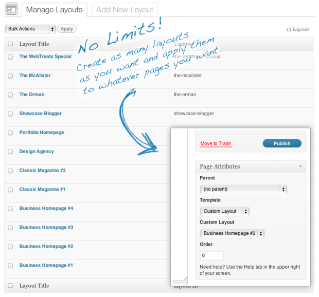The height and width of the screenshot is (297, 319).
Task: Click the Design Agency layout link
Action: pyautogui.click(x=37, y=152)
